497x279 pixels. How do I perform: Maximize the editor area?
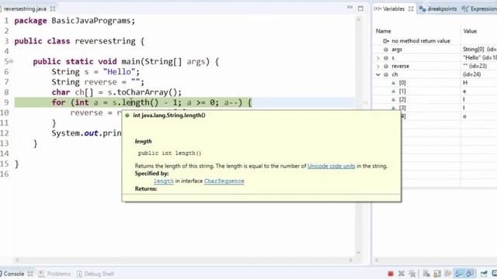(360, 9)
